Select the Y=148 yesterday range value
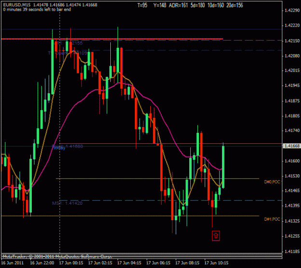The height and width of the screenshot is (268, 301). point(160,5)
